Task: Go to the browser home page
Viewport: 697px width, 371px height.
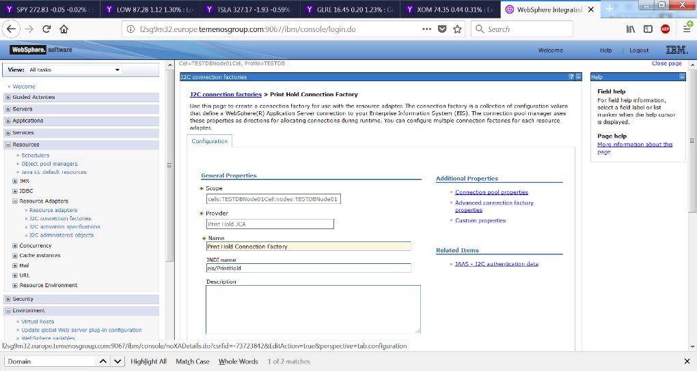Action: tap(64, 29)
